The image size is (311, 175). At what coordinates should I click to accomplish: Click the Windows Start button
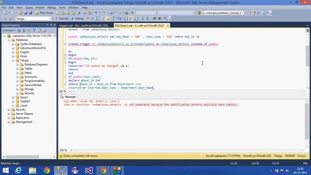point(5,171)
